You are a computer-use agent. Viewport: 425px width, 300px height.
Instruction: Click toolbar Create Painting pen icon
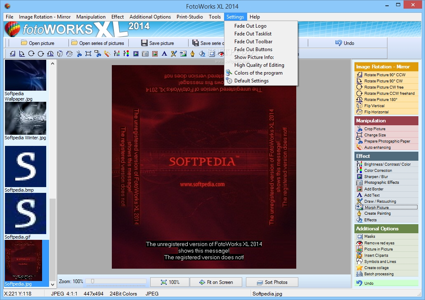[193, 54]
